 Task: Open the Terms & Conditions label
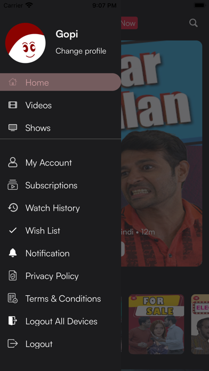coord(63,299)
